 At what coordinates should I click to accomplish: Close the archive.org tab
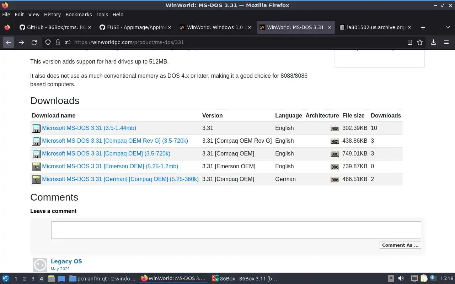[409, 27]
